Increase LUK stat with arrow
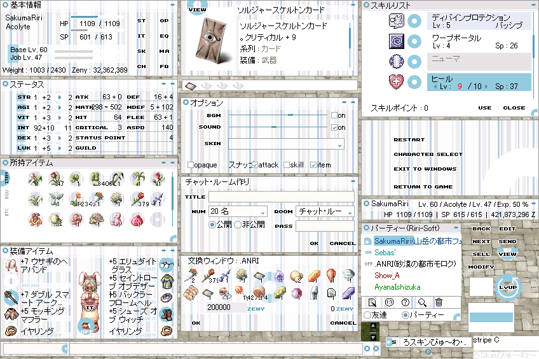539x359 pixels. click(60, 148)
